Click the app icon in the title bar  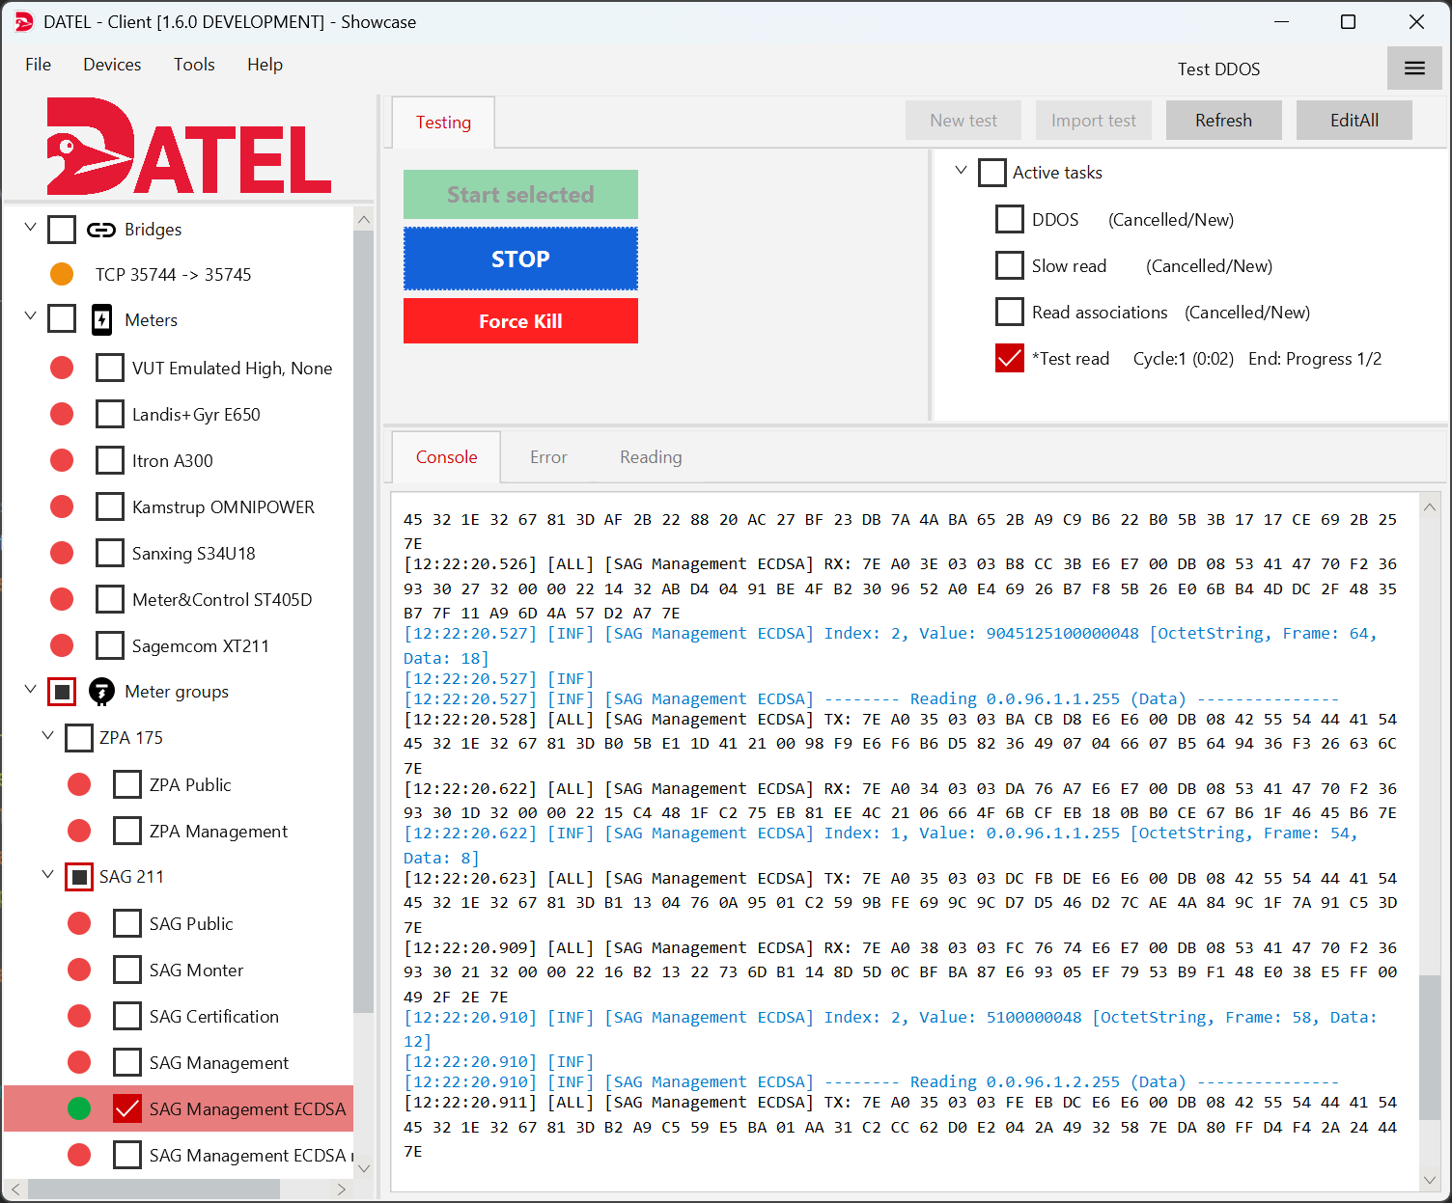tap(24, 21)
